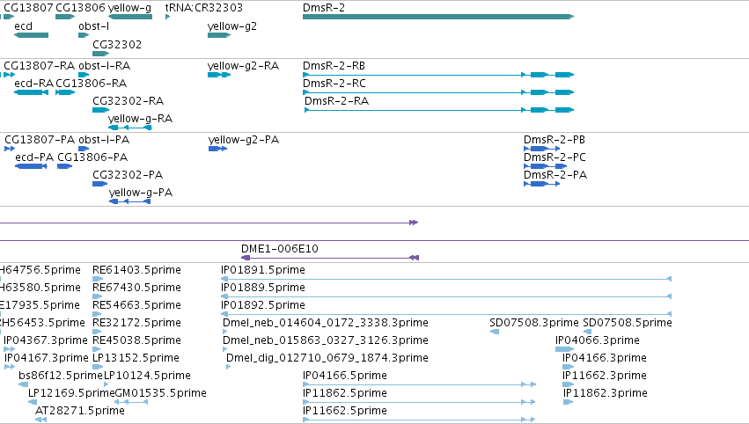Select Dmel_dig_012710_0679_1874.3prime label

click(327, 358)
